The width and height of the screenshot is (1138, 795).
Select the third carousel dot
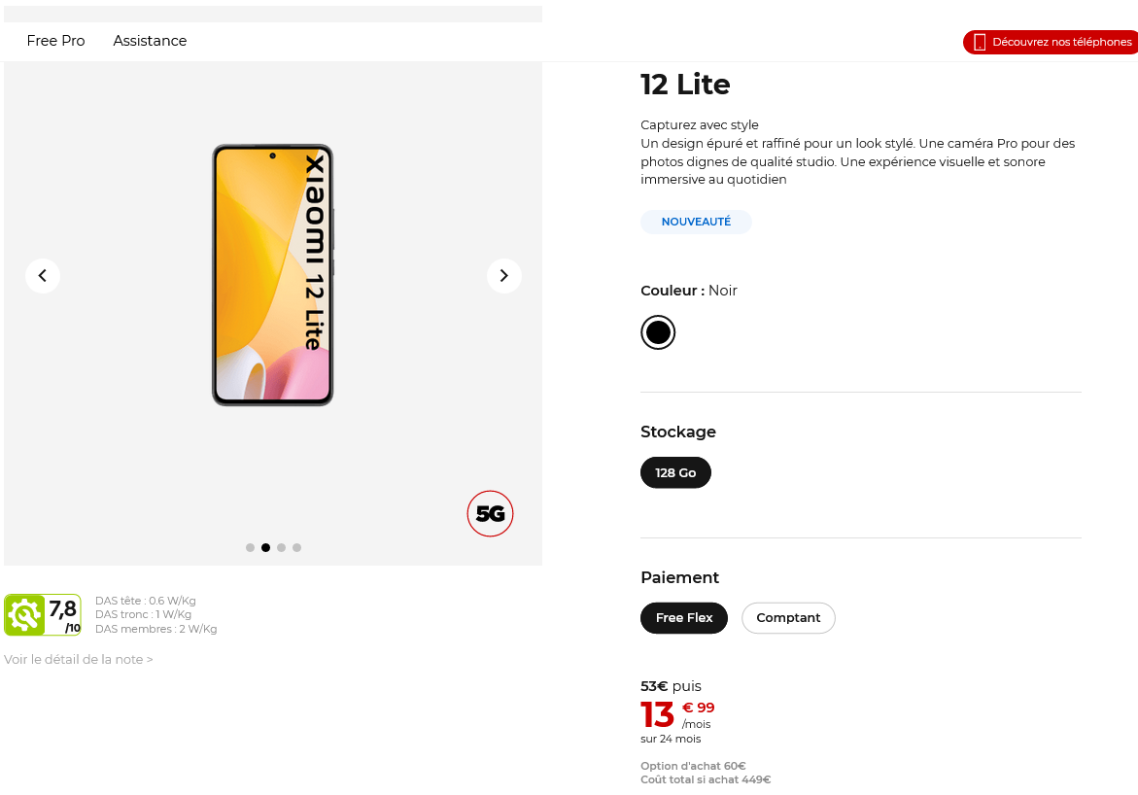[x=281, y=548]
